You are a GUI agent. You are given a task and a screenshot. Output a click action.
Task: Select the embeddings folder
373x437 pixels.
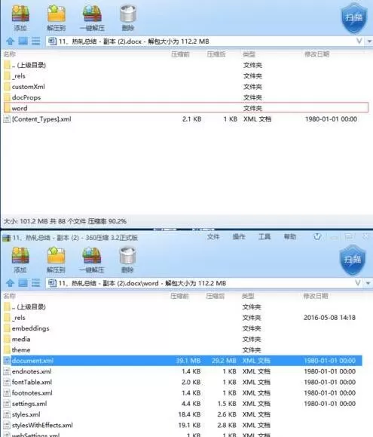[x=182, y=328]
